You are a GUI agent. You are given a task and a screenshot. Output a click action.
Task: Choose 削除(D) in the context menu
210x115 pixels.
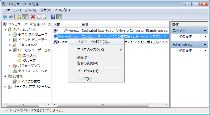coord(96,58)
